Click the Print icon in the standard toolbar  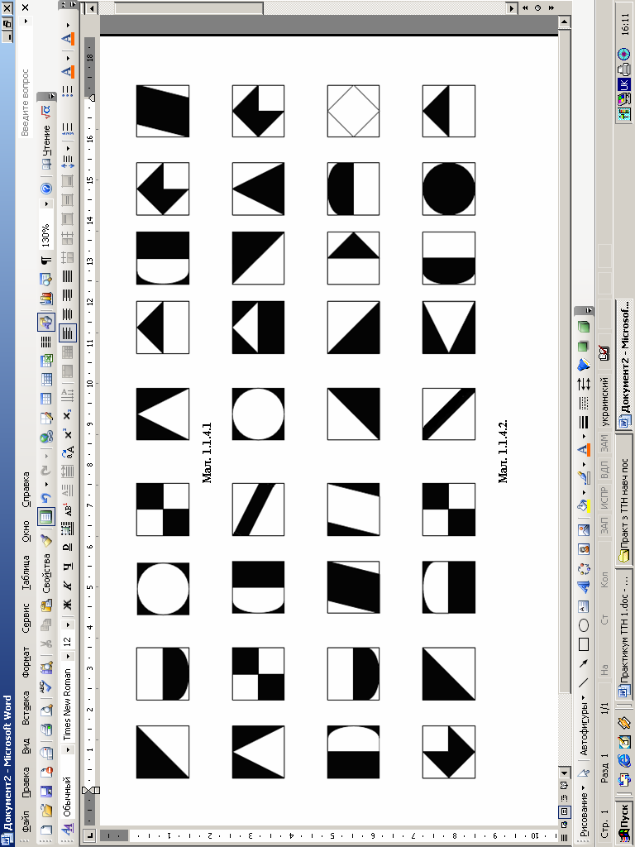46,730
